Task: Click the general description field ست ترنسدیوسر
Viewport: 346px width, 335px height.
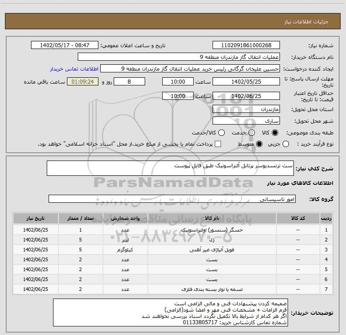Action: [x=170, y=168]
